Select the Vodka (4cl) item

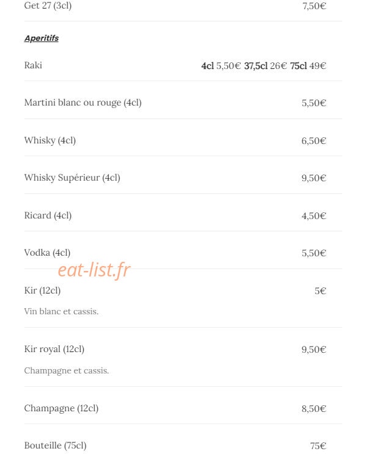47,253
